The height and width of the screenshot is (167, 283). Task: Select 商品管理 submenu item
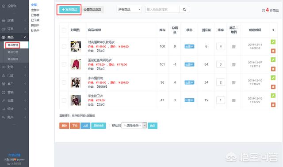[13, 45]
